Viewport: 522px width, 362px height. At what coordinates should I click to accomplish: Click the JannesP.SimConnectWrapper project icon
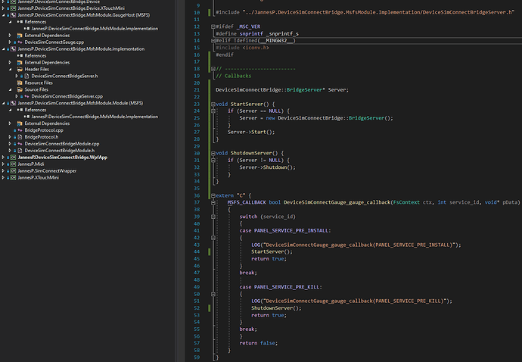14,170
